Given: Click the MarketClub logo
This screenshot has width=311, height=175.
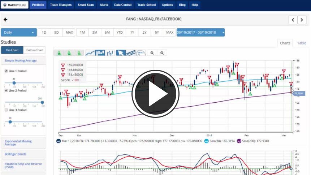Looking at the screenshot, I should coord(15,5).
